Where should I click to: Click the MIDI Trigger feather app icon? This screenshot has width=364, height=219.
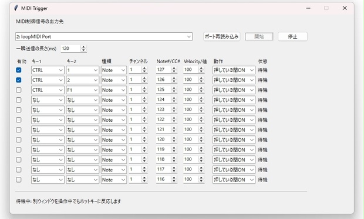click(16, 8)
